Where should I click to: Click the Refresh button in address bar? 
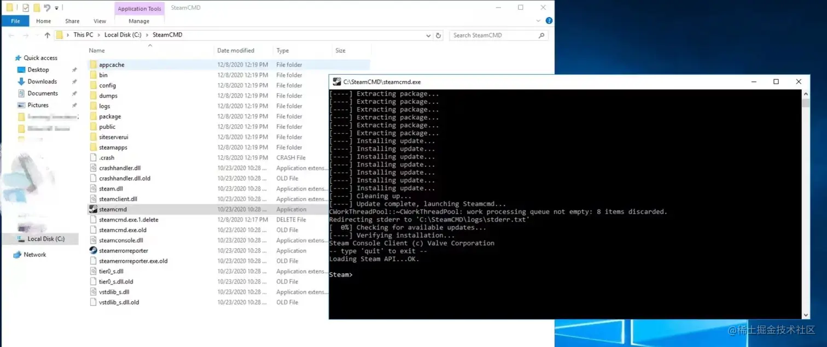[438, 35]
